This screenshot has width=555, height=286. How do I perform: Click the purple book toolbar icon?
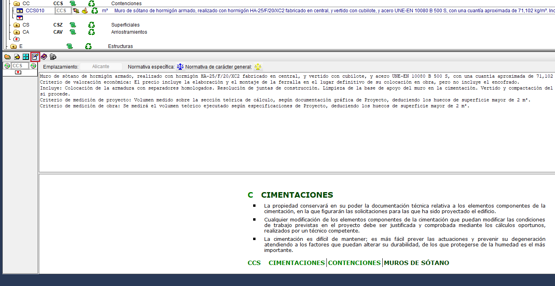tap(44, 57)
